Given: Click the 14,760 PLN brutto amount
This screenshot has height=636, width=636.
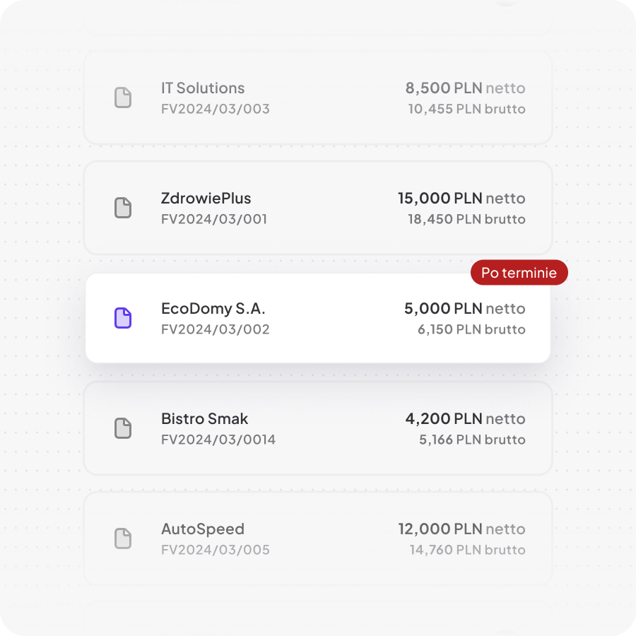Looking at the screenshot, I should pyautogui.click(x=467, y=550).
